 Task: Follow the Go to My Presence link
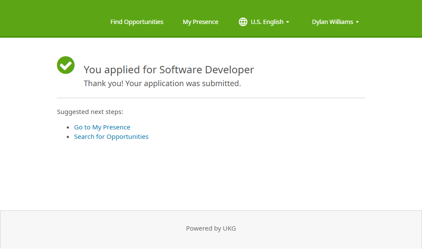tap(102, 127)
